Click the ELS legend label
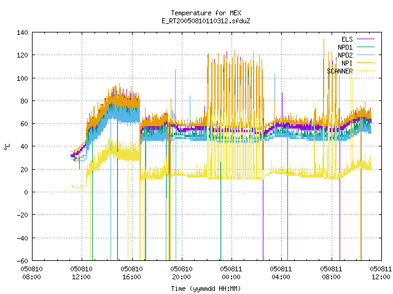 347,39
